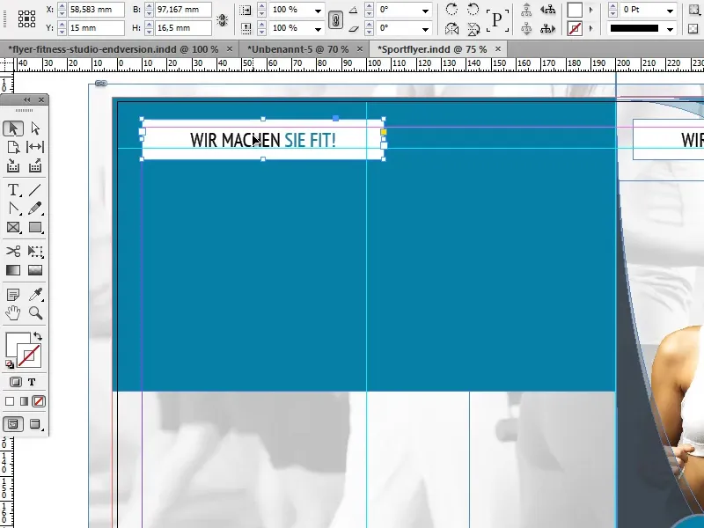Select the Selection tool (black arrow)
704x528 pixels.
pos(13,128)
